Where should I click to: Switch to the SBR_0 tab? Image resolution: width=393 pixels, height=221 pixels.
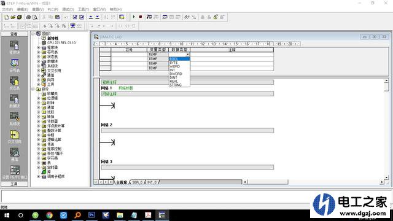(x=138, y=182)
